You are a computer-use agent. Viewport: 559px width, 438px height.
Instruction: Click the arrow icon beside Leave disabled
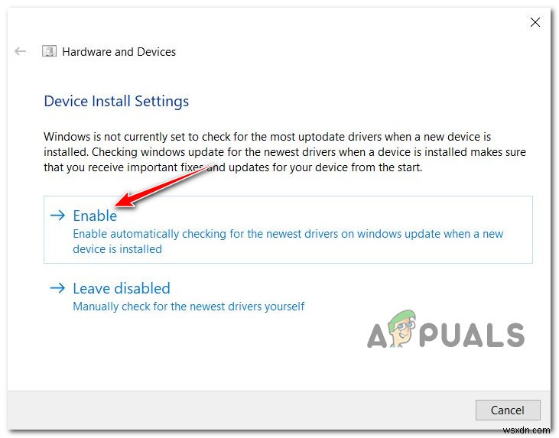pyautogui.click(x=57, y=287)
